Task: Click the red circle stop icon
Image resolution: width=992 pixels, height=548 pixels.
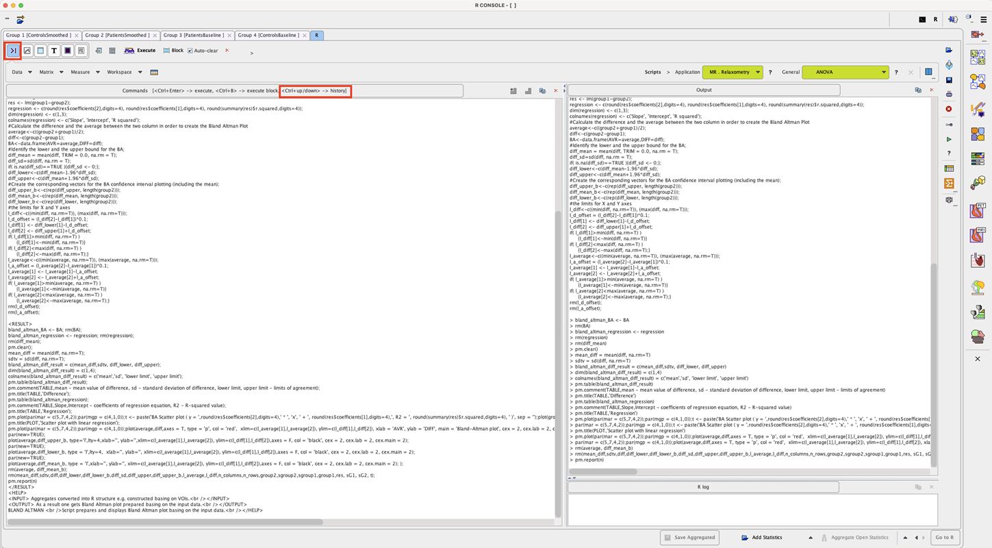Action: point(949,109)
